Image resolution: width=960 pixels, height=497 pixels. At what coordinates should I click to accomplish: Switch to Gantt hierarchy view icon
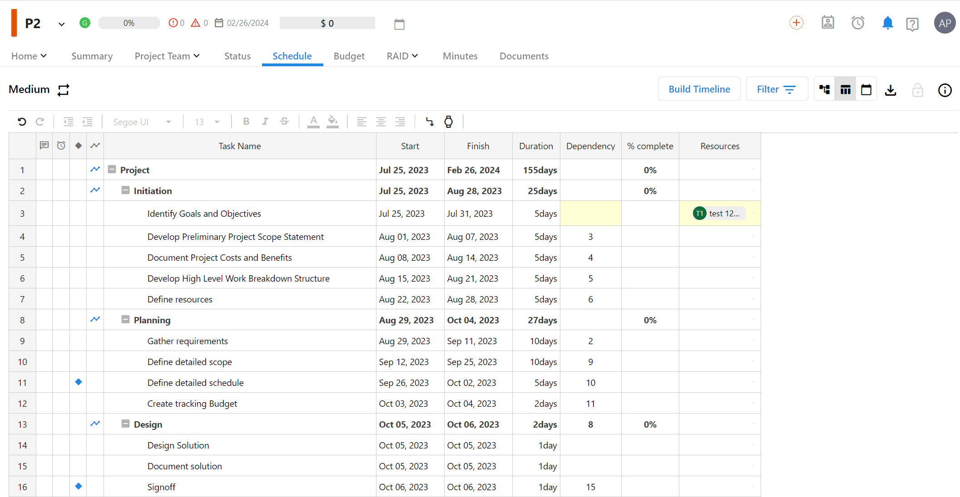tap(824, 89)
